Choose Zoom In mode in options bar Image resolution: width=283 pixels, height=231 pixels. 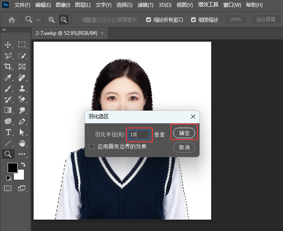pyautogui.click(x=52, y=19)
